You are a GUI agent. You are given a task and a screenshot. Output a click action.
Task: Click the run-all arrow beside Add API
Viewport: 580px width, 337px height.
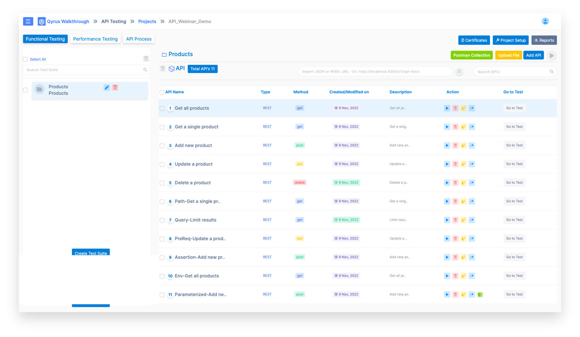coord(551,55)
